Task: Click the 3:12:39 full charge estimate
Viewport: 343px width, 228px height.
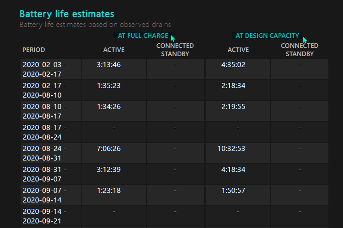Action: (x=109, y=170)
